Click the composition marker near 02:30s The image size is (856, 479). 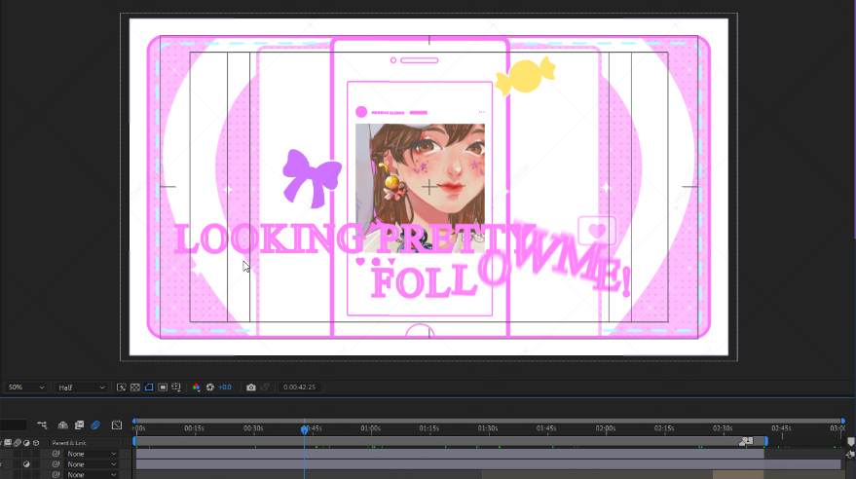746,441
